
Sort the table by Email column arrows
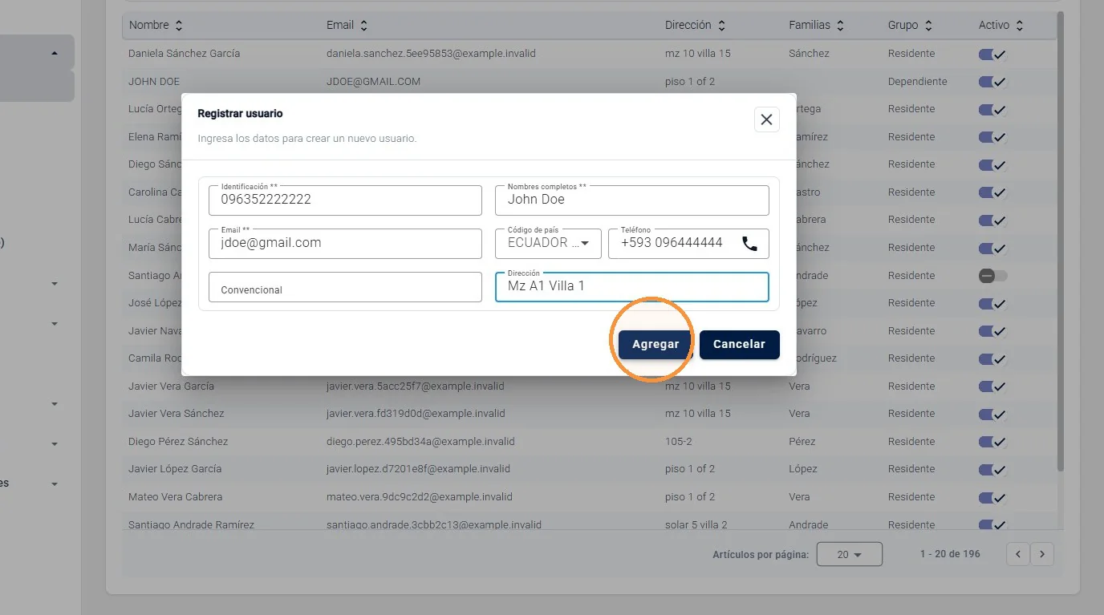[x=363, y=26]
